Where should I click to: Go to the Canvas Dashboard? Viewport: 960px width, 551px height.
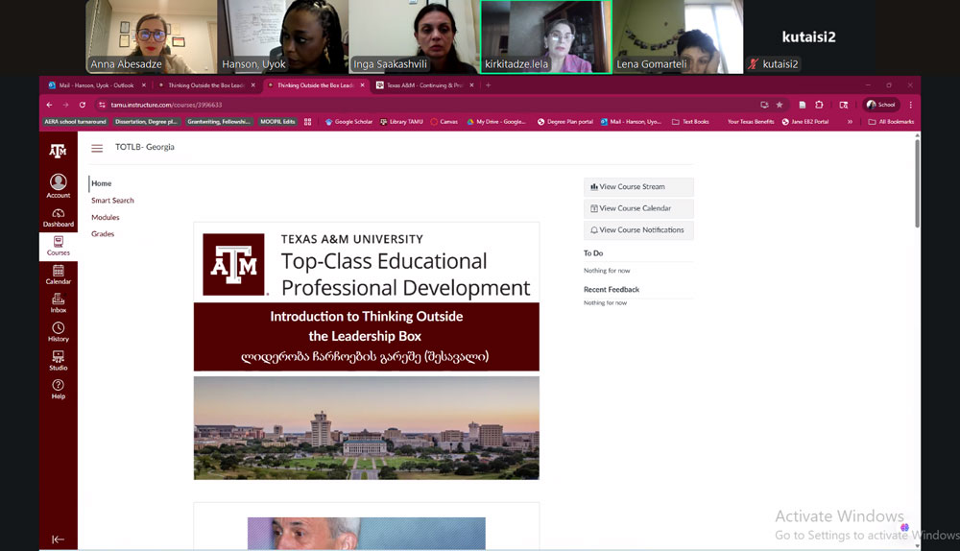(x=59, y=217)
